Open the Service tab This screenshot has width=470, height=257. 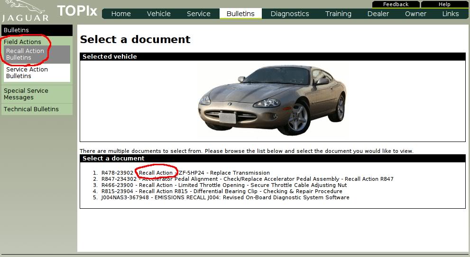coord(198,14)
